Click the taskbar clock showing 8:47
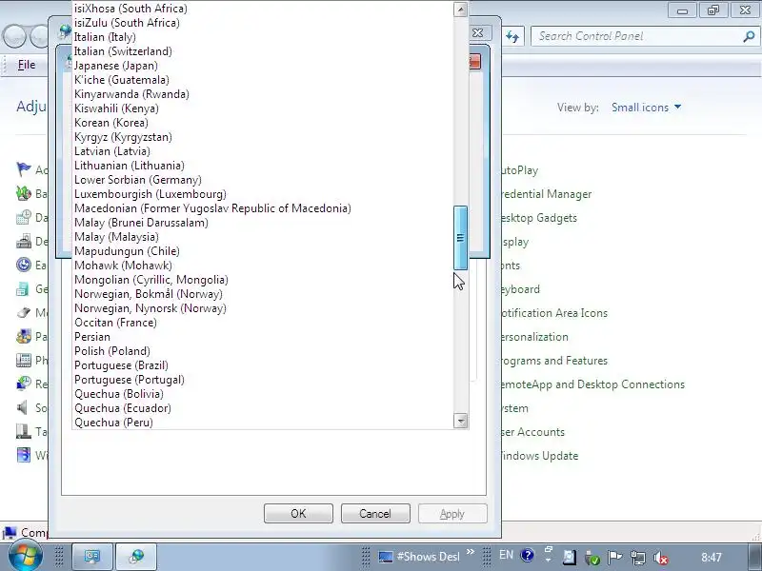The height and width of the screenshot is (571, 762). pos(712,557)
